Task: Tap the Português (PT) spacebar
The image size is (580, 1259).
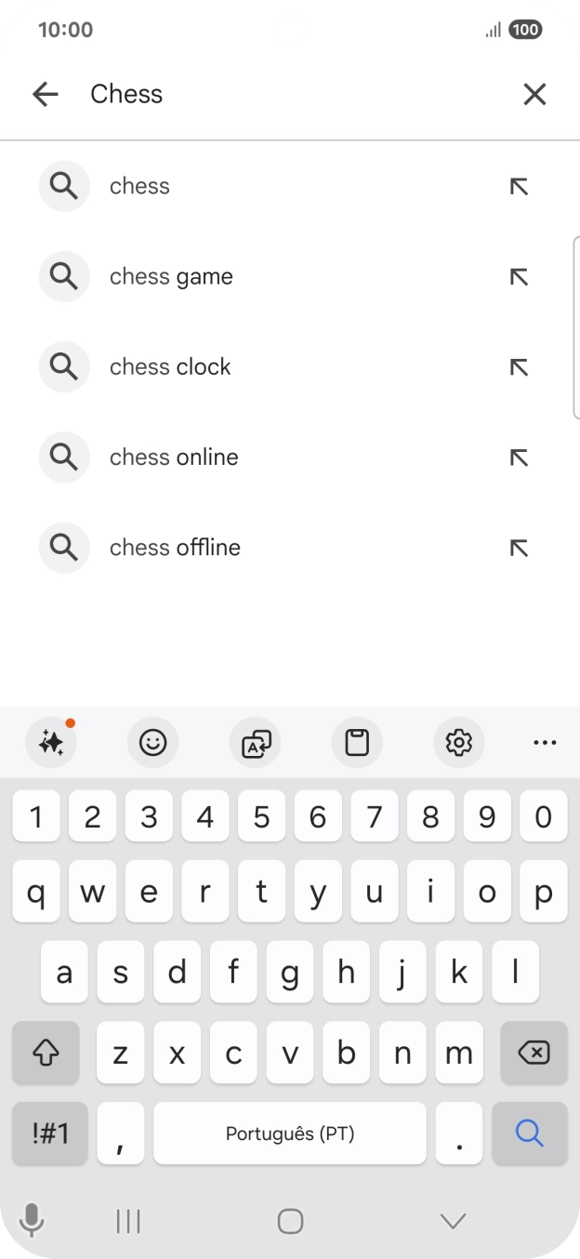Action: click(289, 1133)
